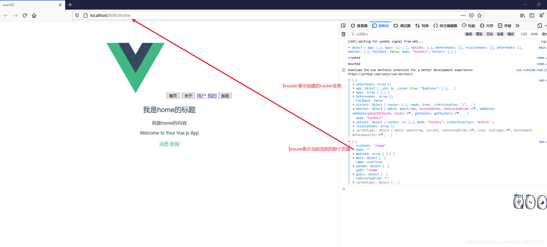The height and width of the screenshot is (247, 547).
Task: Toggle the sidebar view icon
Action: click(532, 15)
